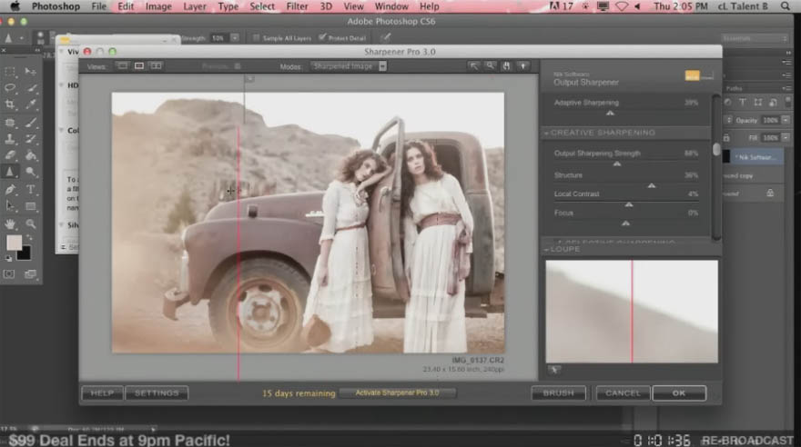
Task: Click Sharpener Pro zoom magnifier tool
Action: (x=490, y=66)
